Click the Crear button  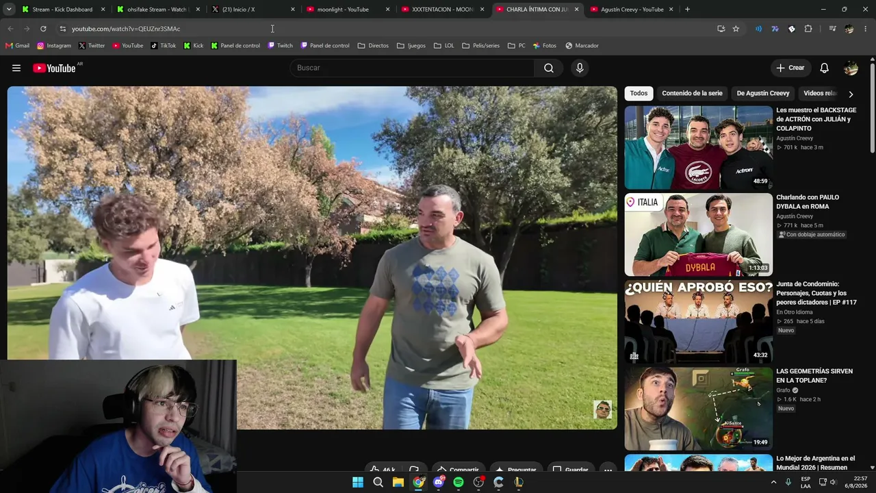[790, 68]
